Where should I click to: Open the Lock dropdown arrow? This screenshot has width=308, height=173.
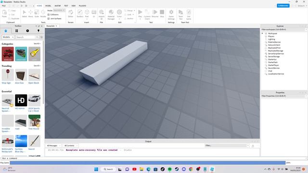pyautogui.click(x=133, y=14)
